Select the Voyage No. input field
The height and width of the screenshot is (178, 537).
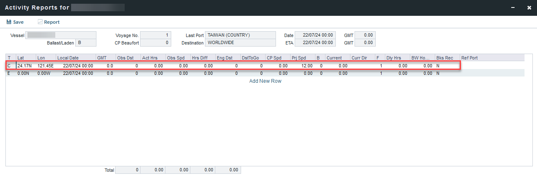155,35
